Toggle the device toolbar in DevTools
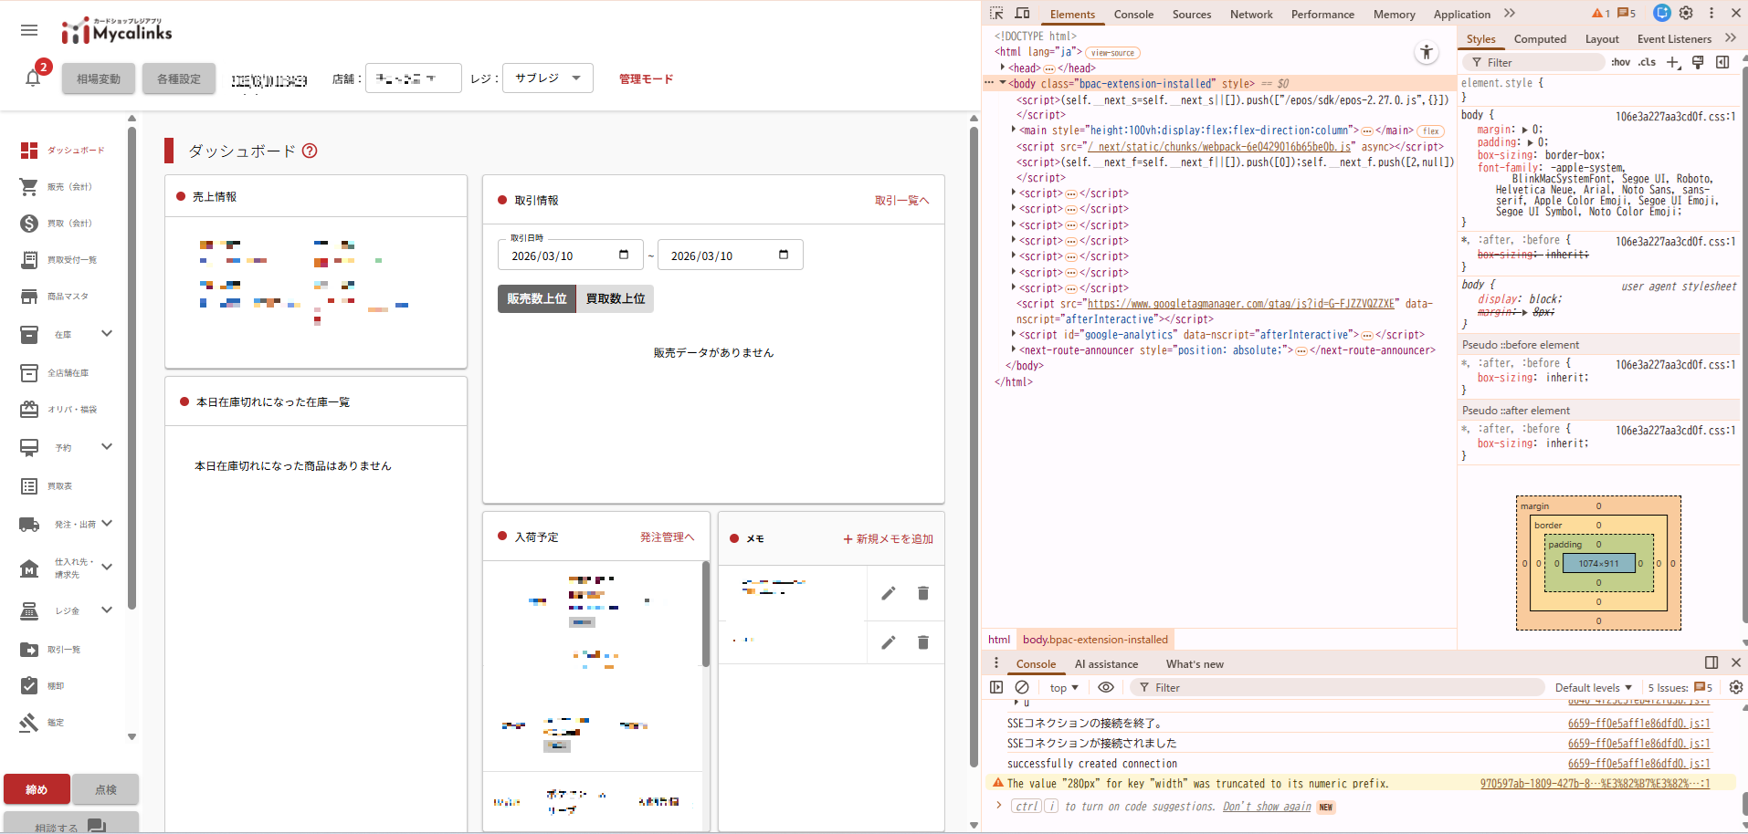 click(x=1023, y=14)
